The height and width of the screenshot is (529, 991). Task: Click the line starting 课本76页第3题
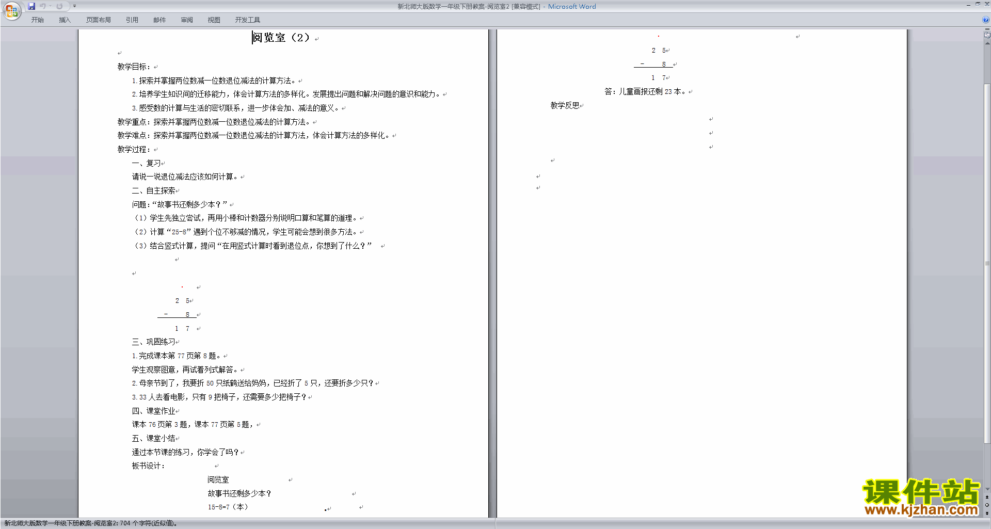click(x=193, y=424)
